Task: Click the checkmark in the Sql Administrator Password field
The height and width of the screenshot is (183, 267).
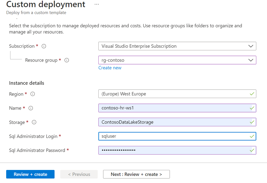Action: click(x=251, y=150)
